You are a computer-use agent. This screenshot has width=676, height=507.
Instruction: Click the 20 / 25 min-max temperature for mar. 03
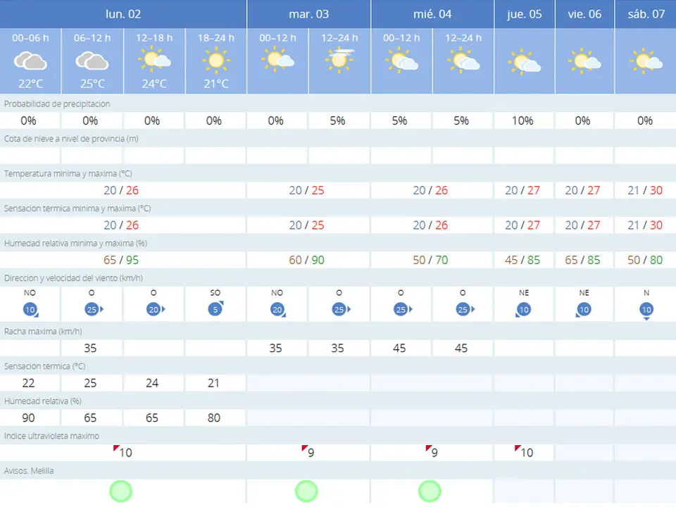(306, 190)
